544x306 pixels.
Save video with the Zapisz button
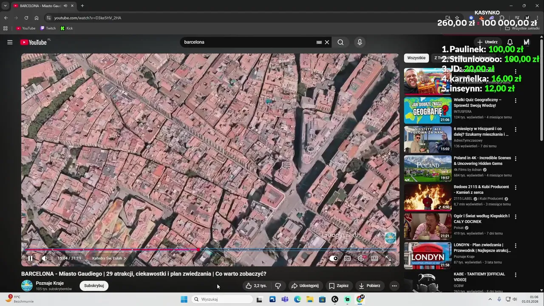point(339,286)
